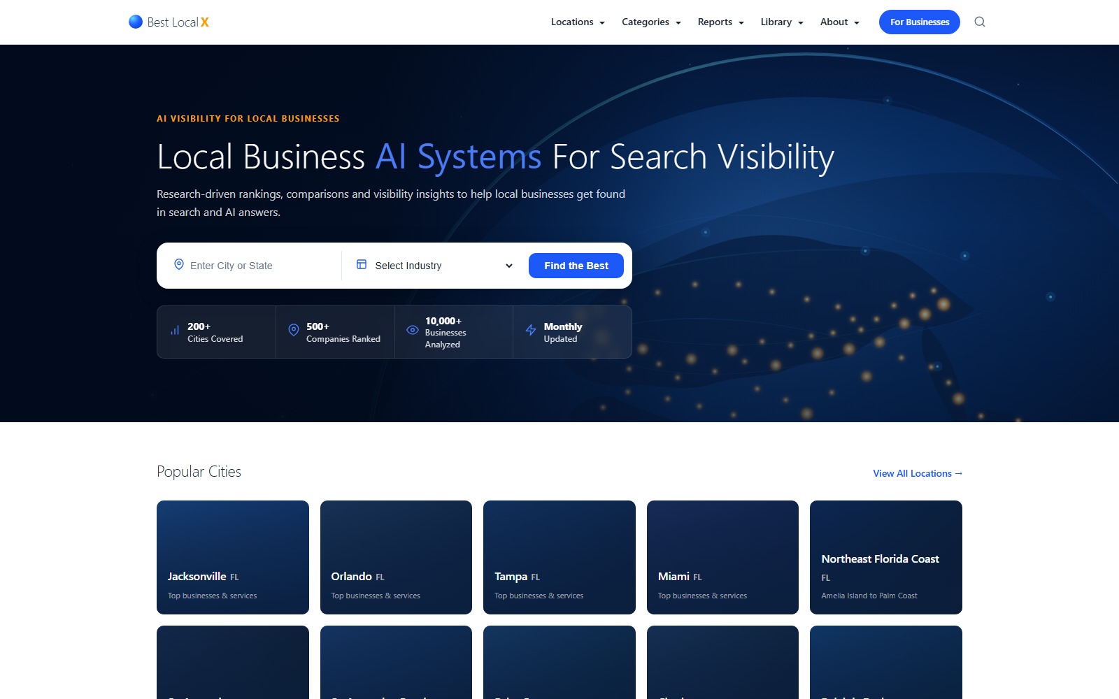Open the Miami FL city card
The image size is (1119, 699).
click(x=722, y=557)
